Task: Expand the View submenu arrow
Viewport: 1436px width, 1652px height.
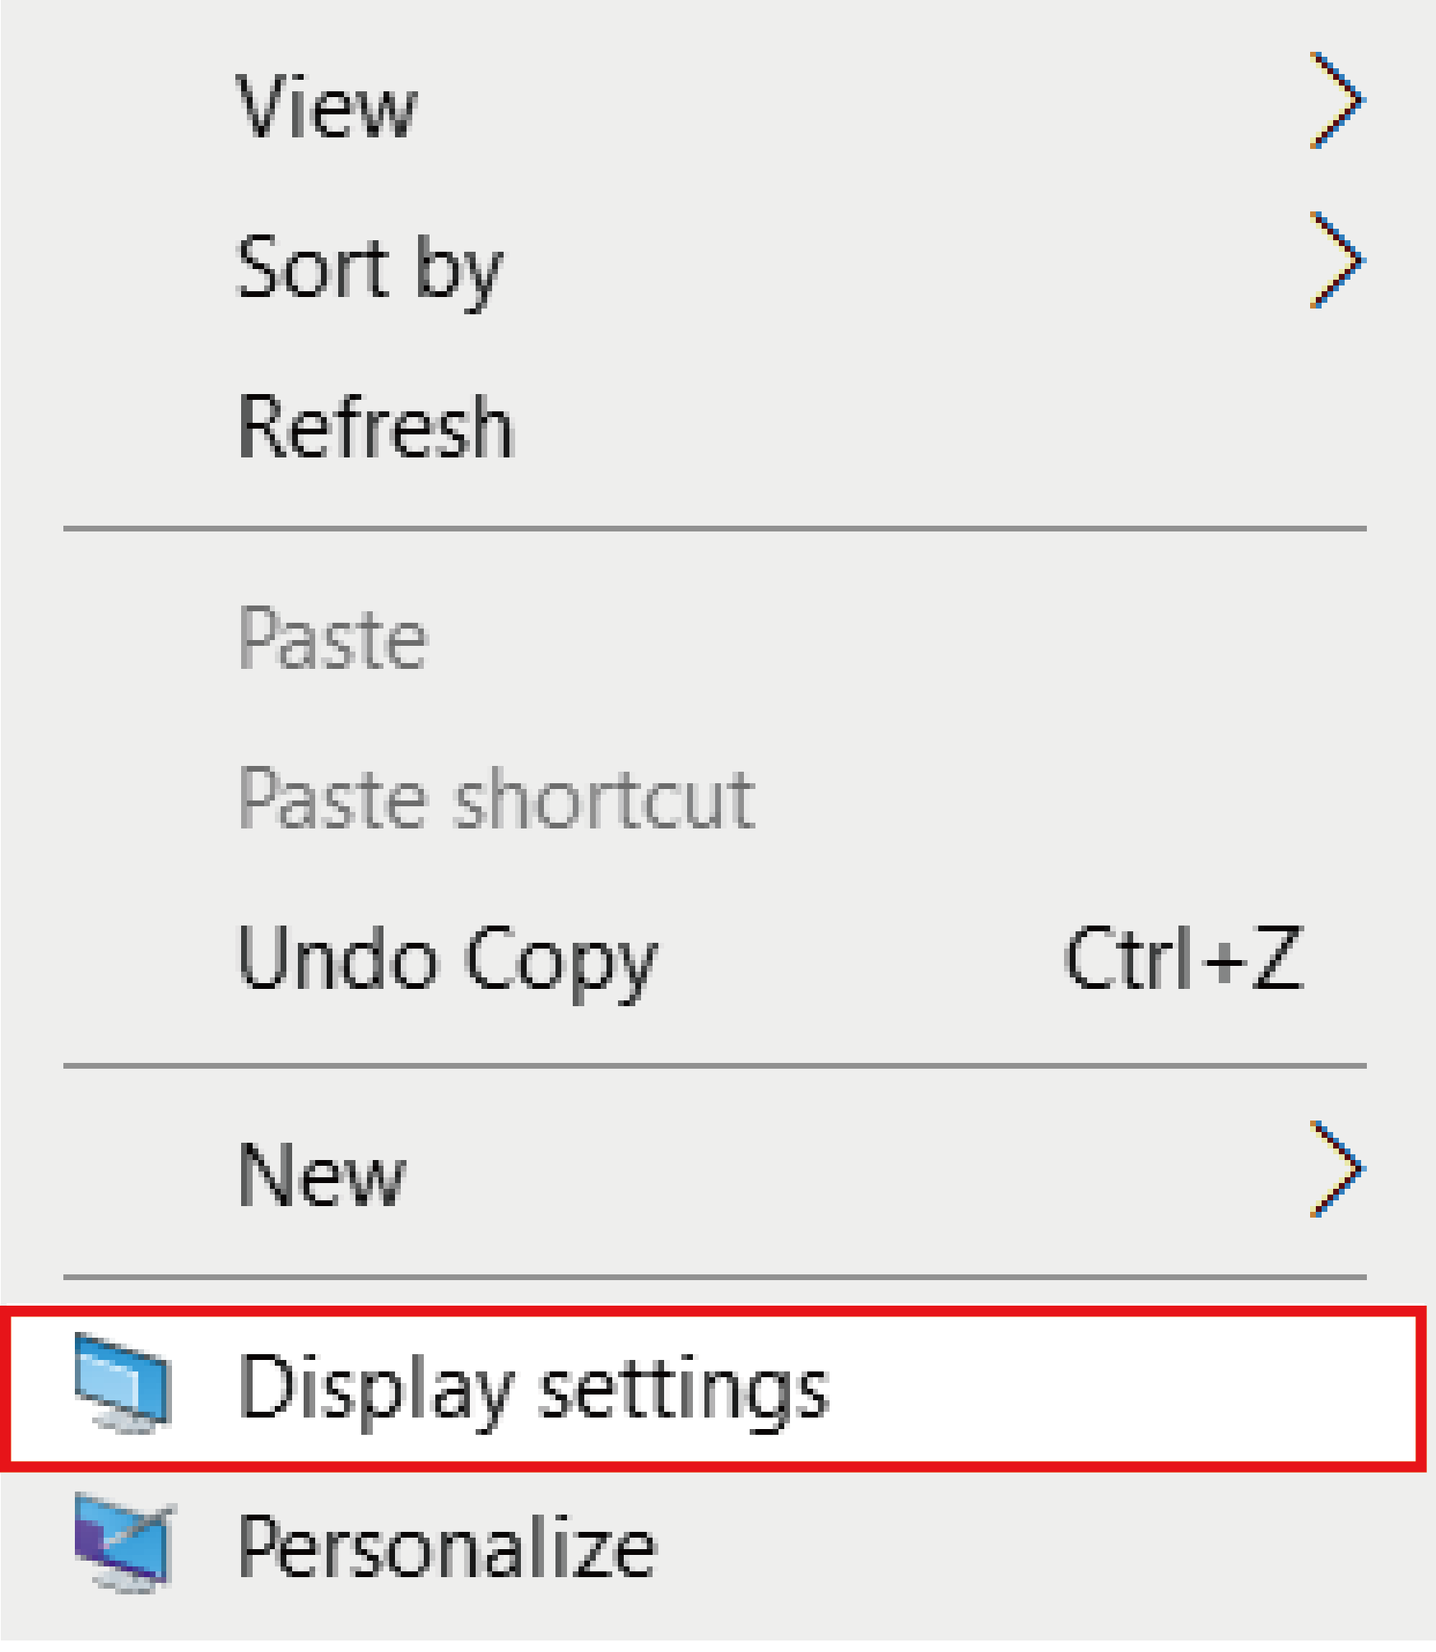Action: point(1336,101)
